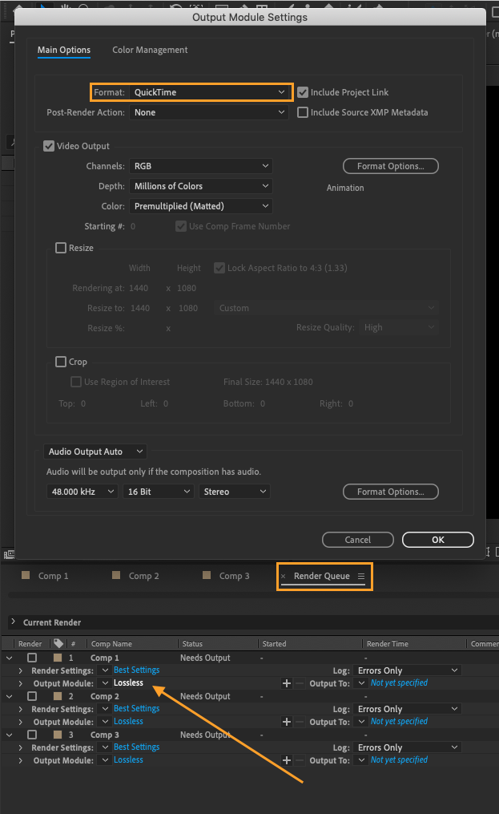
Task: Check Include Source XMP Metadata
Action: [x=303, y=112]
